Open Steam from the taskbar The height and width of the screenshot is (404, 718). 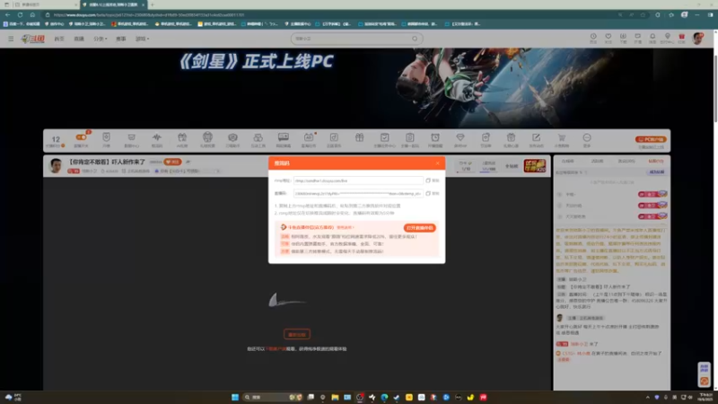click(397, 397)
